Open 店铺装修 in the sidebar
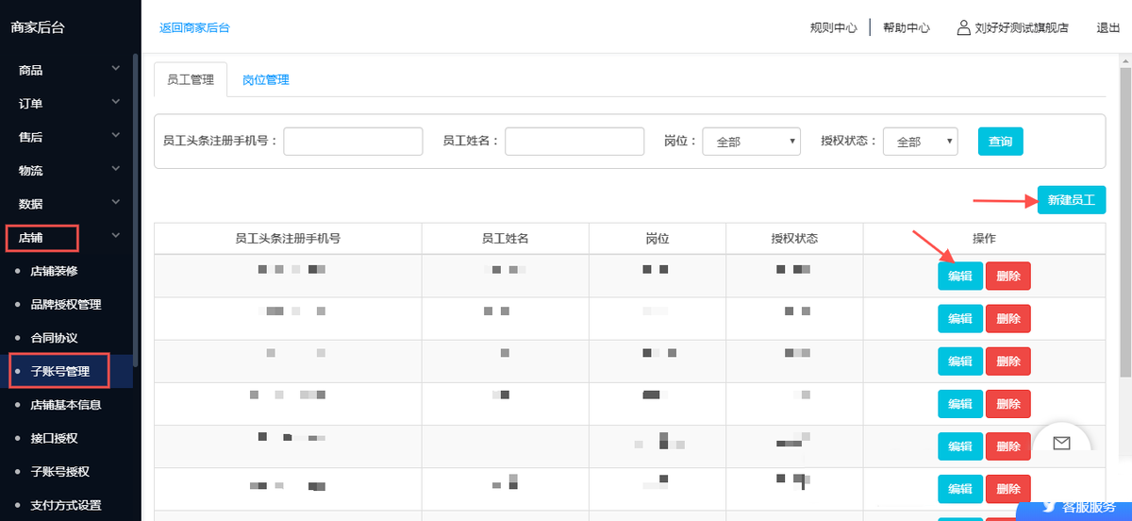 [55, 271]
